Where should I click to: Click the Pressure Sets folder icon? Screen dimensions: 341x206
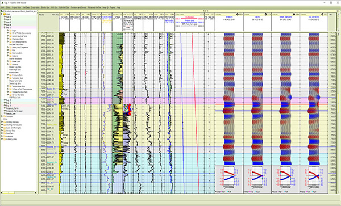point(10,75)
